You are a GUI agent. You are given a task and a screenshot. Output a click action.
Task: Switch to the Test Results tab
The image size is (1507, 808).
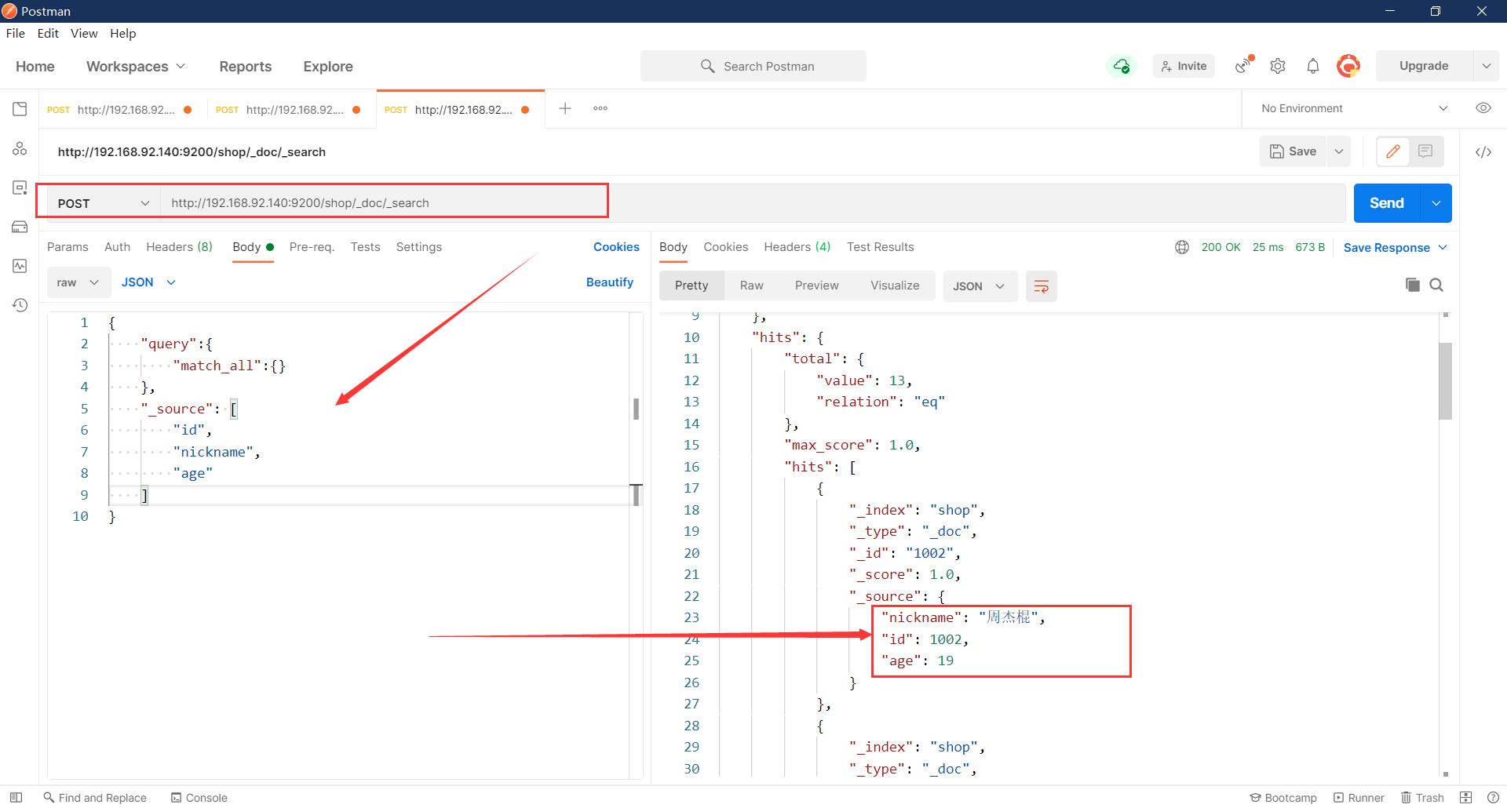tap(880, 247)
